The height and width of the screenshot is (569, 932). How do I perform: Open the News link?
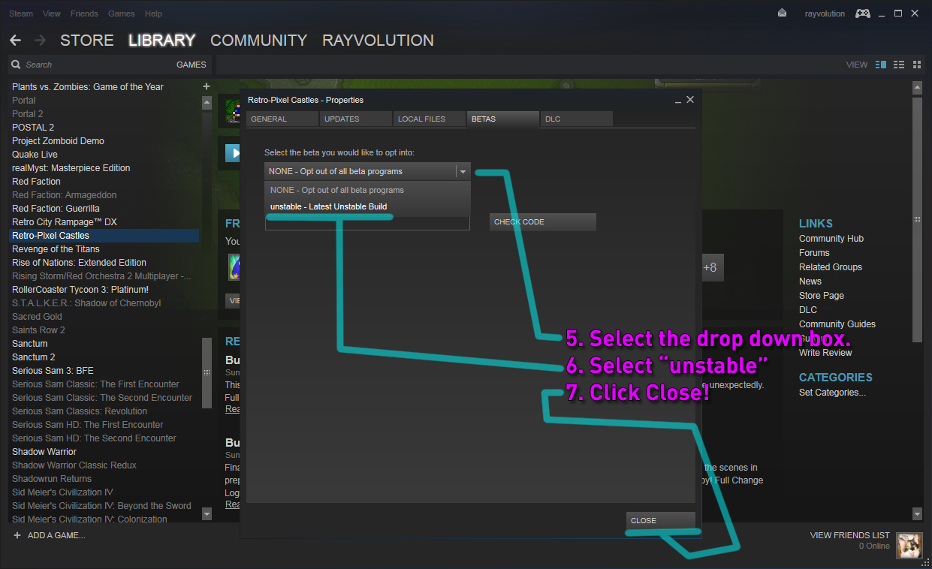click(810, 281)
